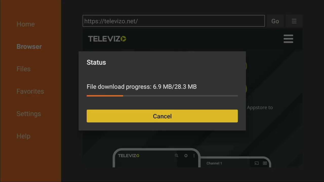Image resolution: width=324 pixels, height=182 pixels.
Task: Click the Channel 1 label in mockup
Action: [x=214, y=163]
